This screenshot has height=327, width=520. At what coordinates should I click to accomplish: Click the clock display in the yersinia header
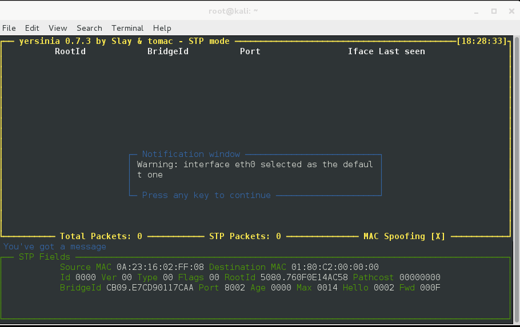[482, 41]
